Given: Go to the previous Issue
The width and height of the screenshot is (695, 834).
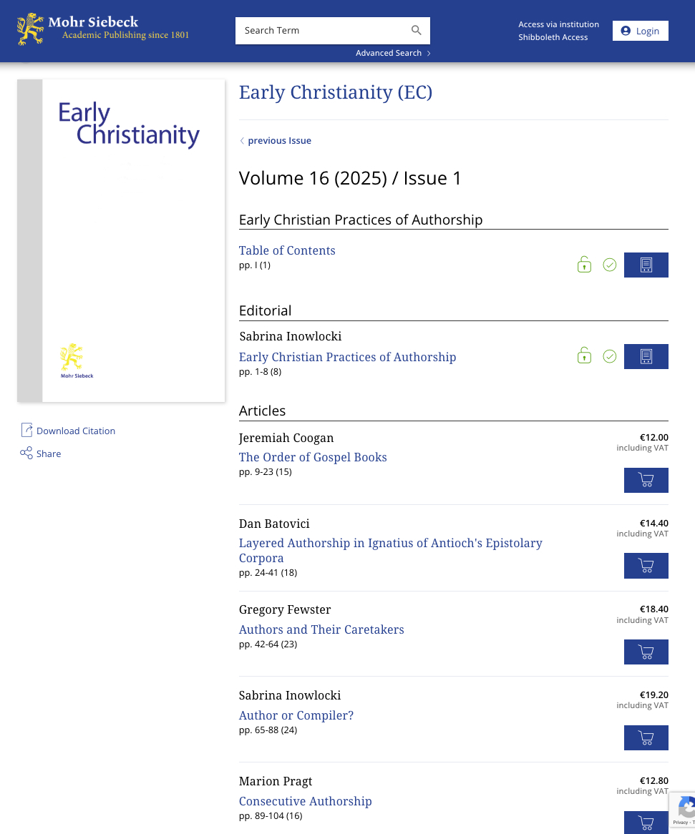Looking at the screenshot, I should coord(278,141).
